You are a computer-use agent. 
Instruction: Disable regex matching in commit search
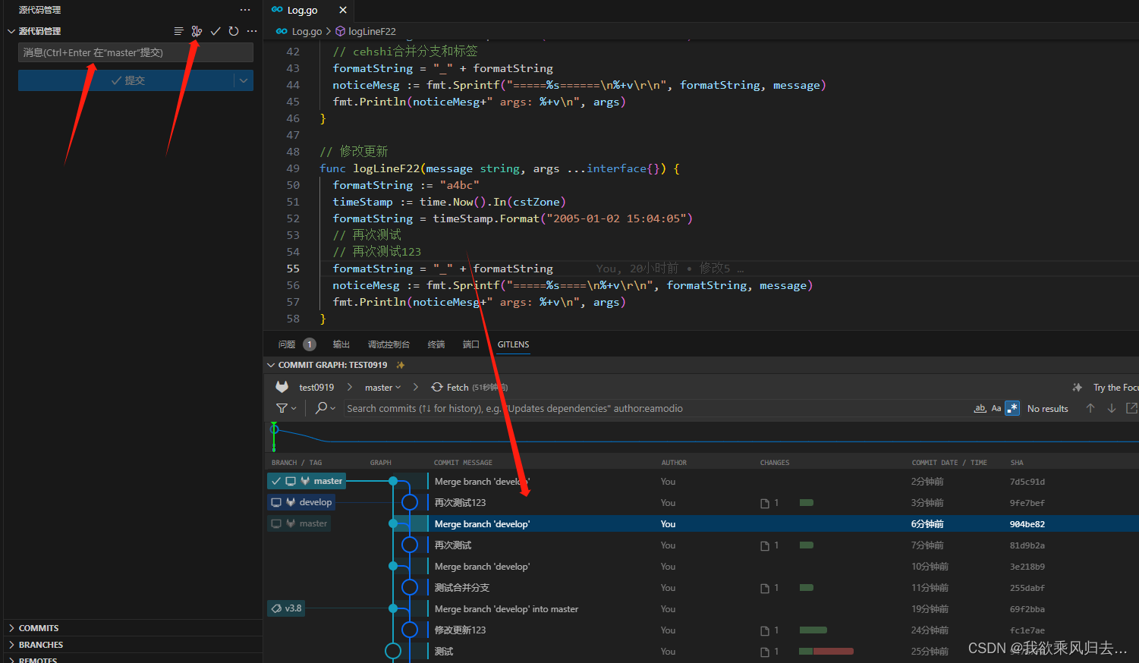click(1012, 408)
